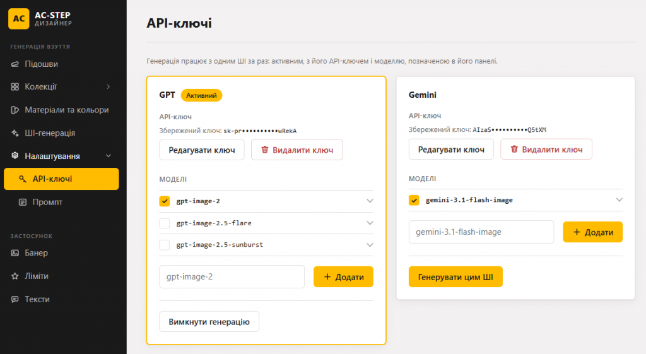The width and height of the screenshot is (646, 354).
Task: Click the МОДЕЛІ label in Gemini panel
Action: click(x=422, y=179)
